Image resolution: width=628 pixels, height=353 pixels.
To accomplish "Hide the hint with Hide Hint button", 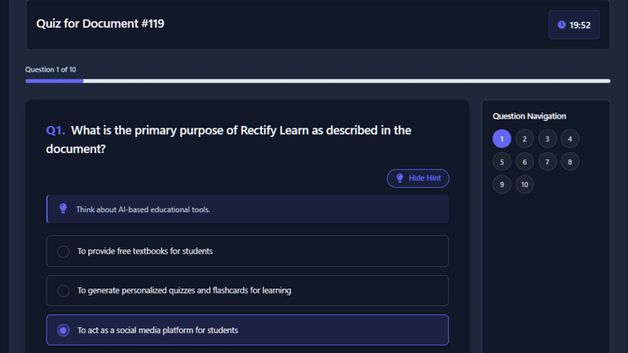I will point(418,178).
